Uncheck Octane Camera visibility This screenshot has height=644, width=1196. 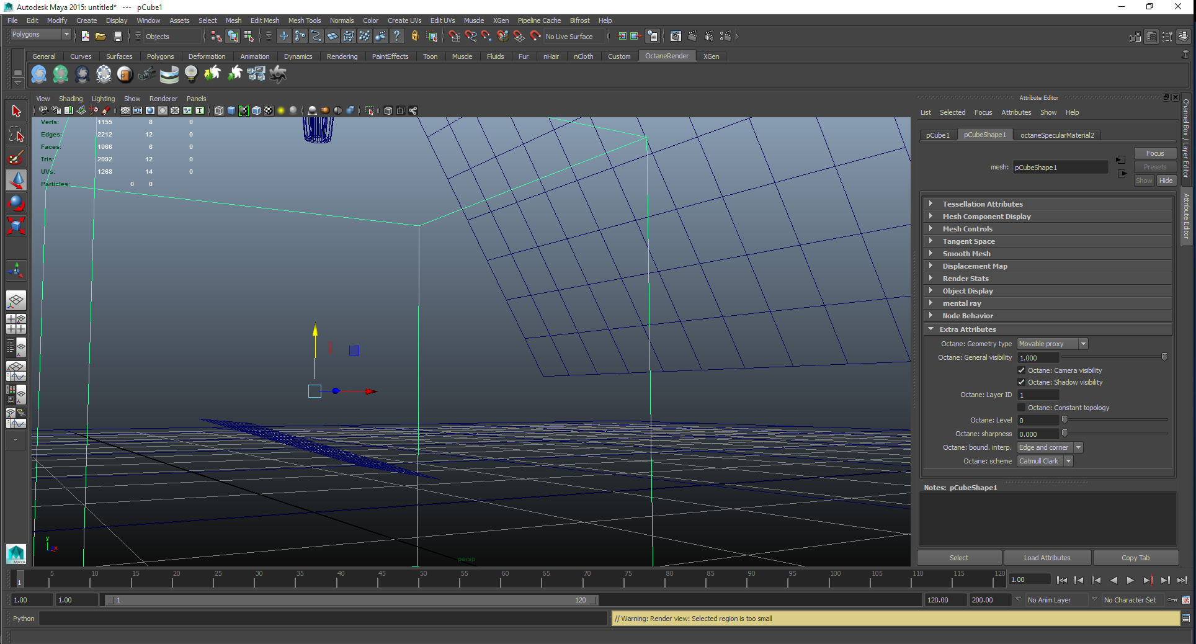(1021, 370)
